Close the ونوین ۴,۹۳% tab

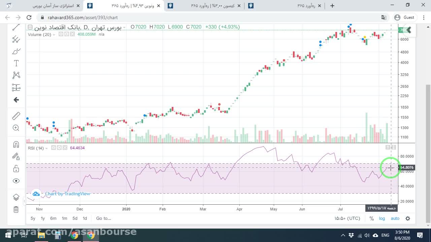(159, 6)
